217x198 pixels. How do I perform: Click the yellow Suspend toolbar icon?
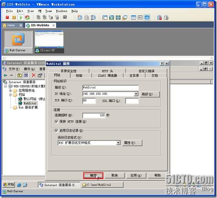tap(14, 18)
